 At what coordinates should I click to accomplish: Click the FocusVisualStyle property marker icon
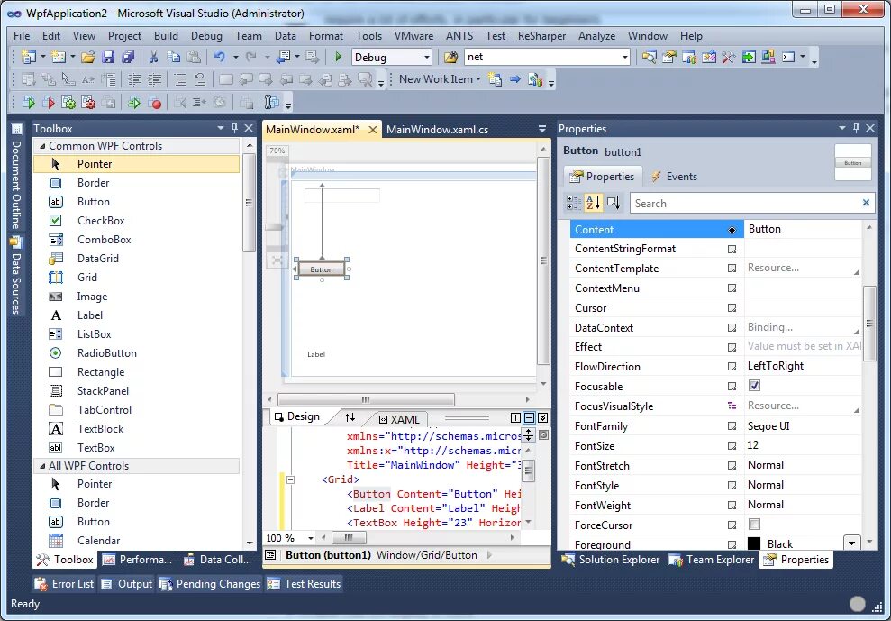732,406
